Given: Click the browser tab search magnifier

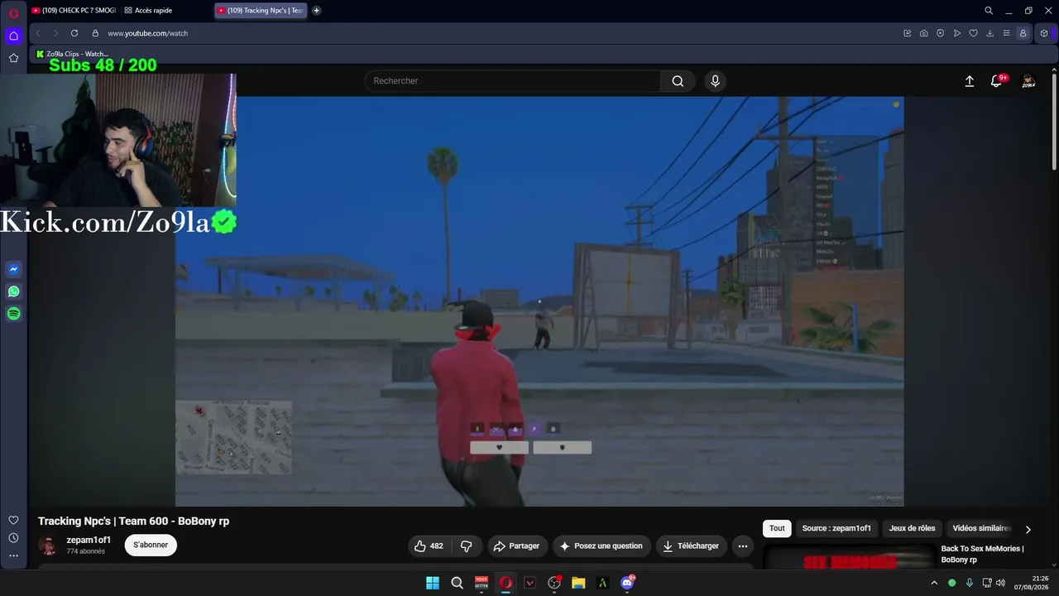Looking at the screenshot, I should pyautogui.click(x=989, y=11).
